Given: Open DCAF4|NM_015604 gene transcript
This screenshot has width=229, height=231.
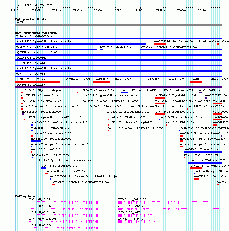Looking at the screenshot, I should coord(63,228).
